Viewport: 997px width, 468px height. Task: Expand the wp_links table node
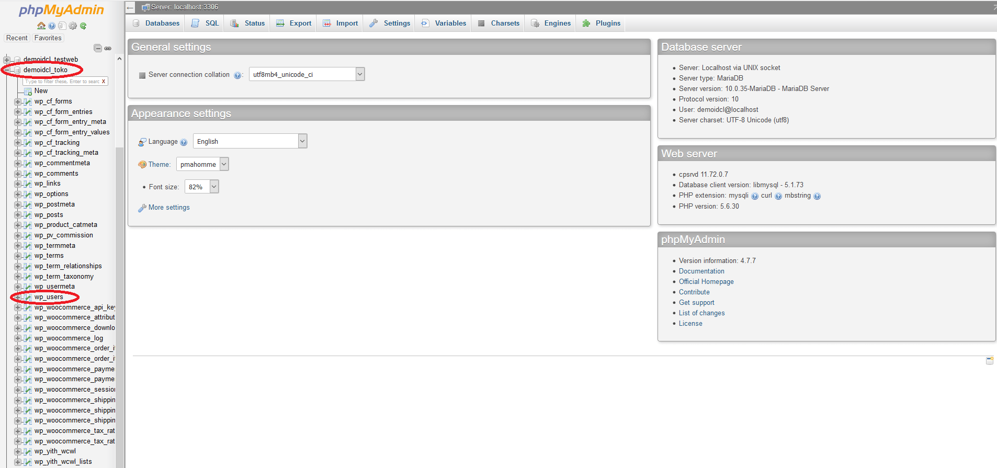[x=18, y=184]
